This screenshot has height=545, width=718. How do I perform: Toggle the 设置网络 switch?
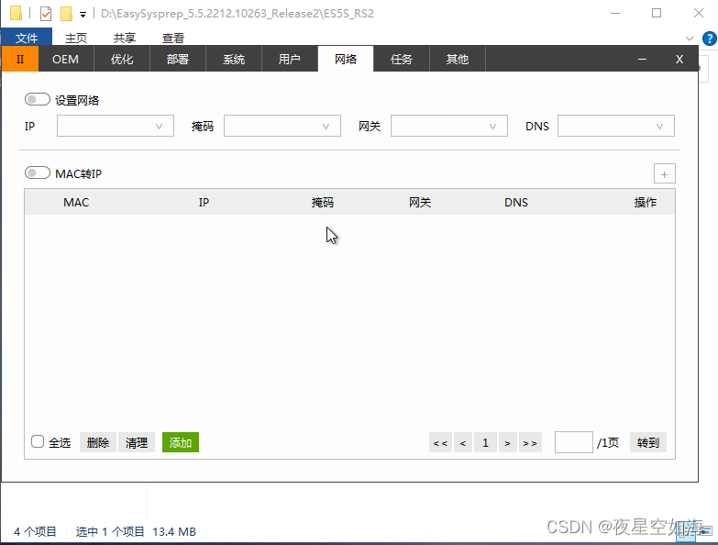pyautogui.click(x=37, y=99)
